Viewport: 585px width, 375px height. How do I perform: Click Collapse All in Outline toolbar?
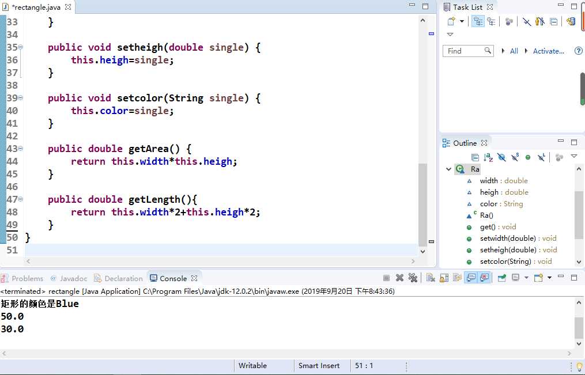(x=475, y=158)
